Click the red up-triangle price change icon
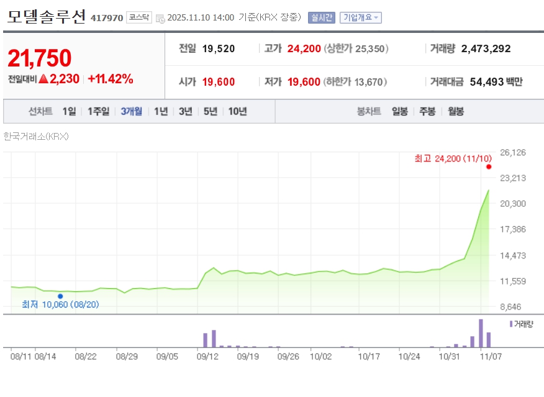Viewport: 544px width, 397px height. [x=43, y=80]
